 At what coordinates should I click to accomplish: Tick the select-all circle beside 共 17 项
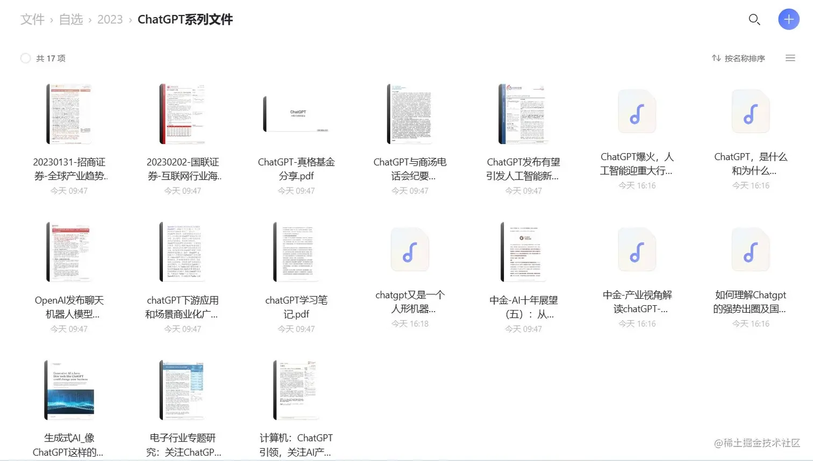25,58
